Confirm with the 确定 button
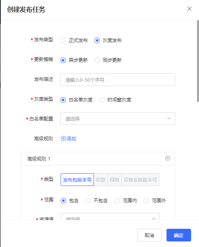Image resolution: width=199 pixels, height=247 pixels. coord(179,235)
